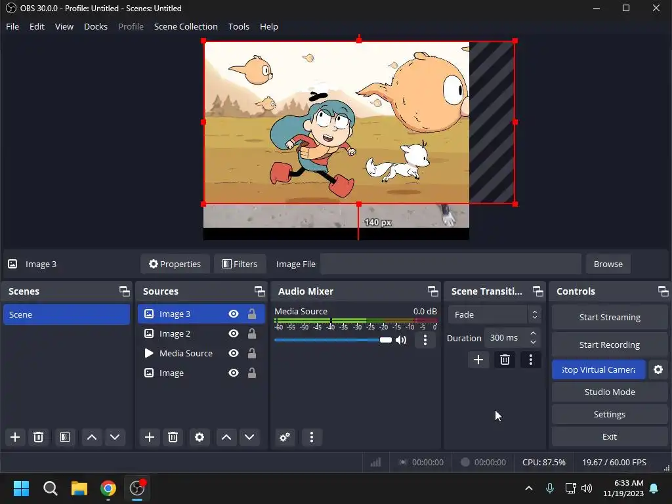Open the Scene Collection menu
Viewport: 672px width, 504px height.
(186, 26)
